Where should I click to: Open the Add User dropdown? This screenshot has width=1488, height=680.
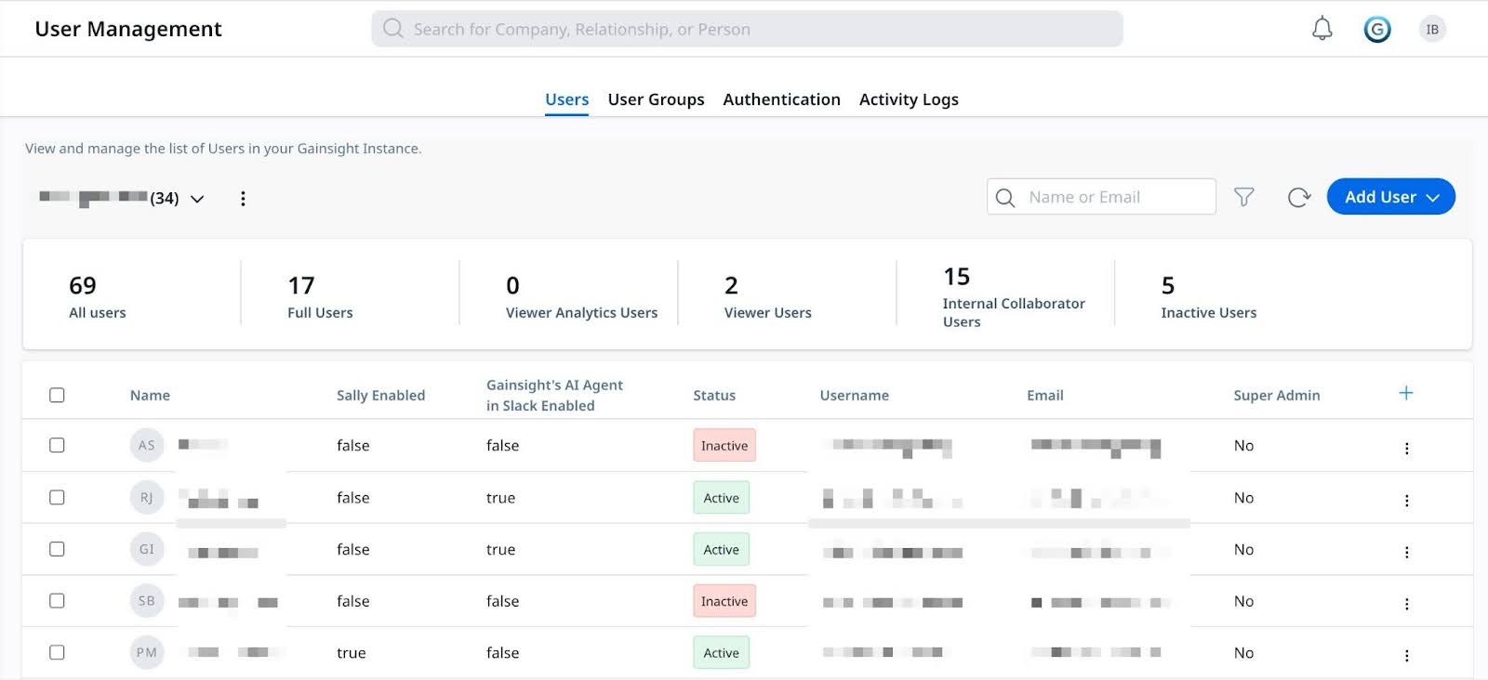point(1390,197)
